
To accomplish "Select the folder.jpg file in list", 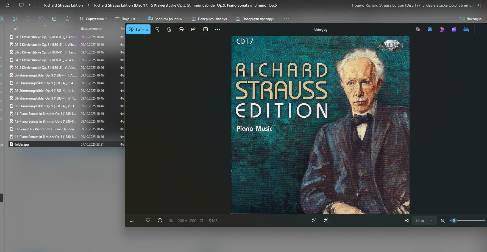I will click(22, 144).
